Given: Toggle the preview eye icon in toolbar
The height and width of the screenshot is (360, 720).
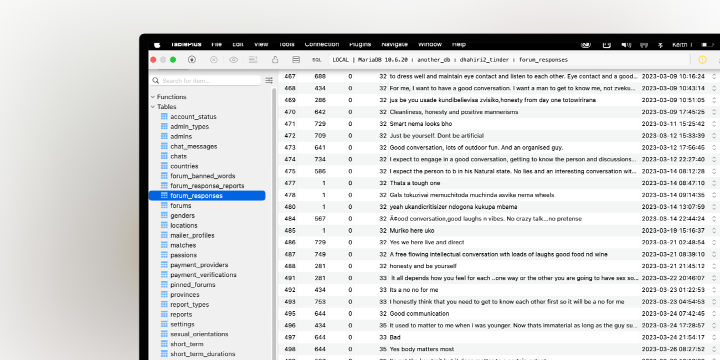Looking at the screenshot, I should click(x=233, y=60).
